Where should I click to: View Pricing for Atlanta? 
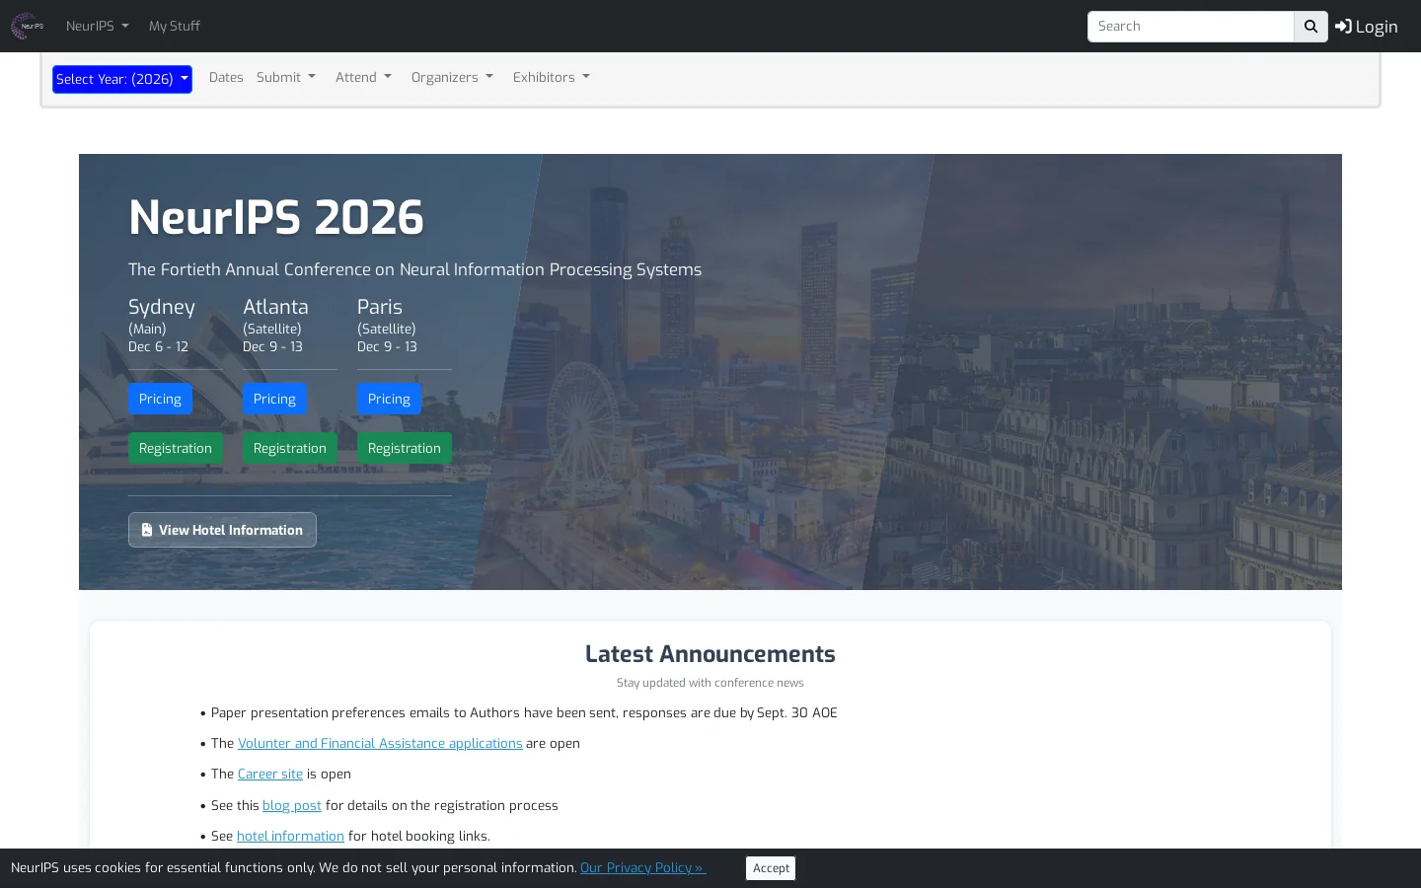274,399
